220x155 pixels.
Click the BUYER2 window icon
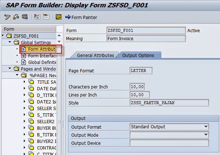(31, 141)
